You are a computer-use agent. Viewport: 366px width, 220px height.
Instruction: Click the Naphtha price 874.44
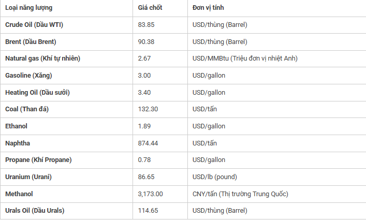148,143
